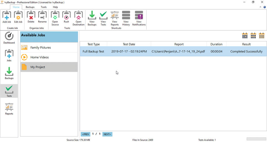The height and width of the screenshot is (142, 267).
Task: Click the Source Size status text
Action: coord(78,140)
